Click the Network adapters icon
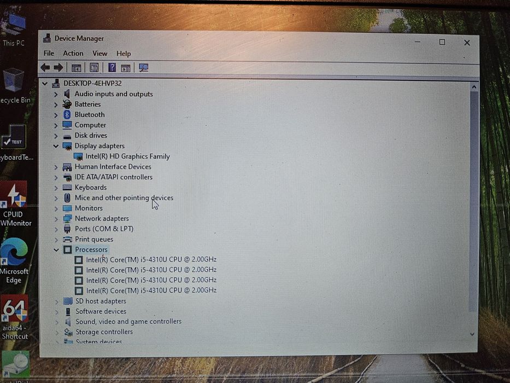 (x=67, y=218)
